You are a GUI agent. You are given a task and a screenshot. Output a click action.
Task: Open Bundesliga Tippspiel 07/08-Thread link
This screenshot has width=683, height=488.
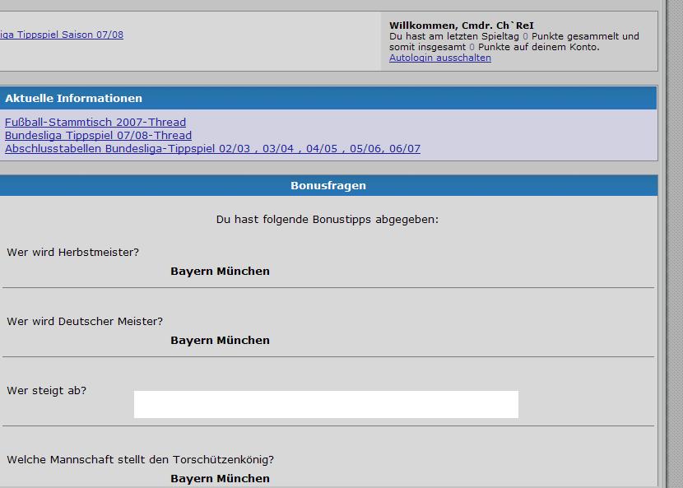(x=98, y=135)
